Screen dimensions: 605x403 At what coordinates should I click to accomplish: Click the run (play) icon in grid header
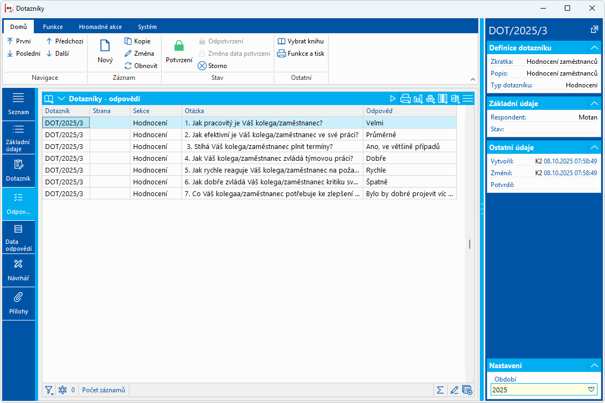(x=392, y=99)
